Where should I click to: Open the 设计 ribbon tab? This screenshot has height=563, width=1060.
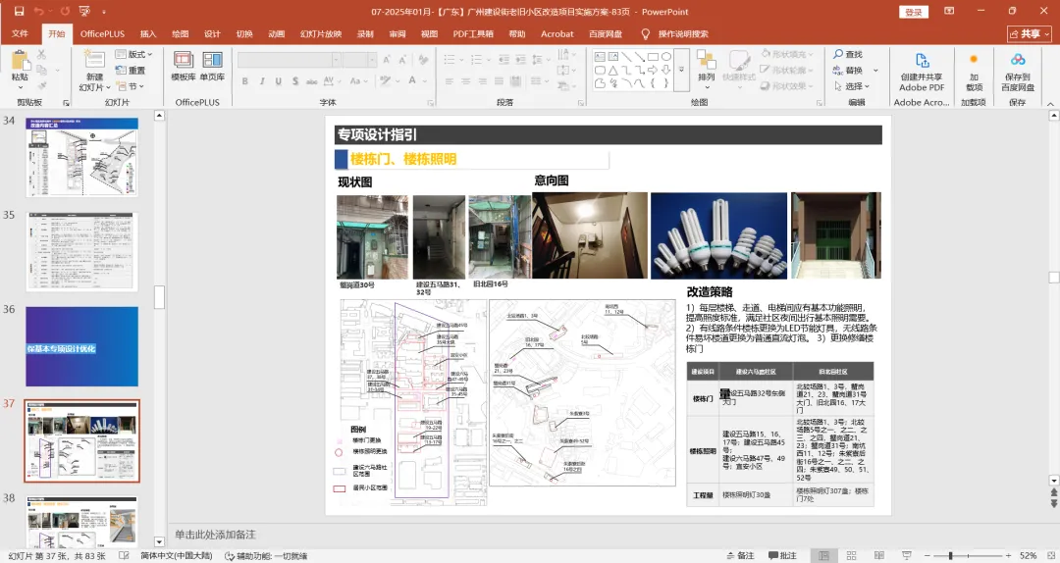tap(212, 33)
